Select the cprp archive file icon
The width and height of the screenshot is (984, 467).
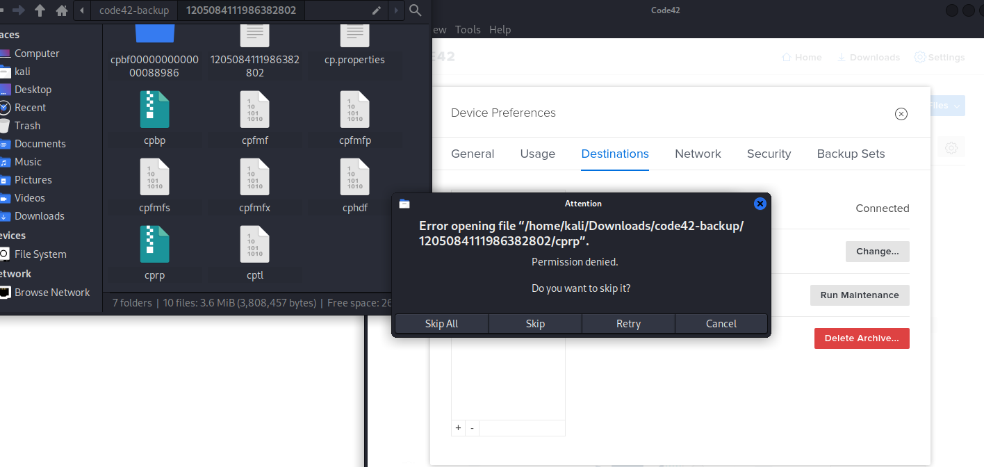[x=154, y=244]
